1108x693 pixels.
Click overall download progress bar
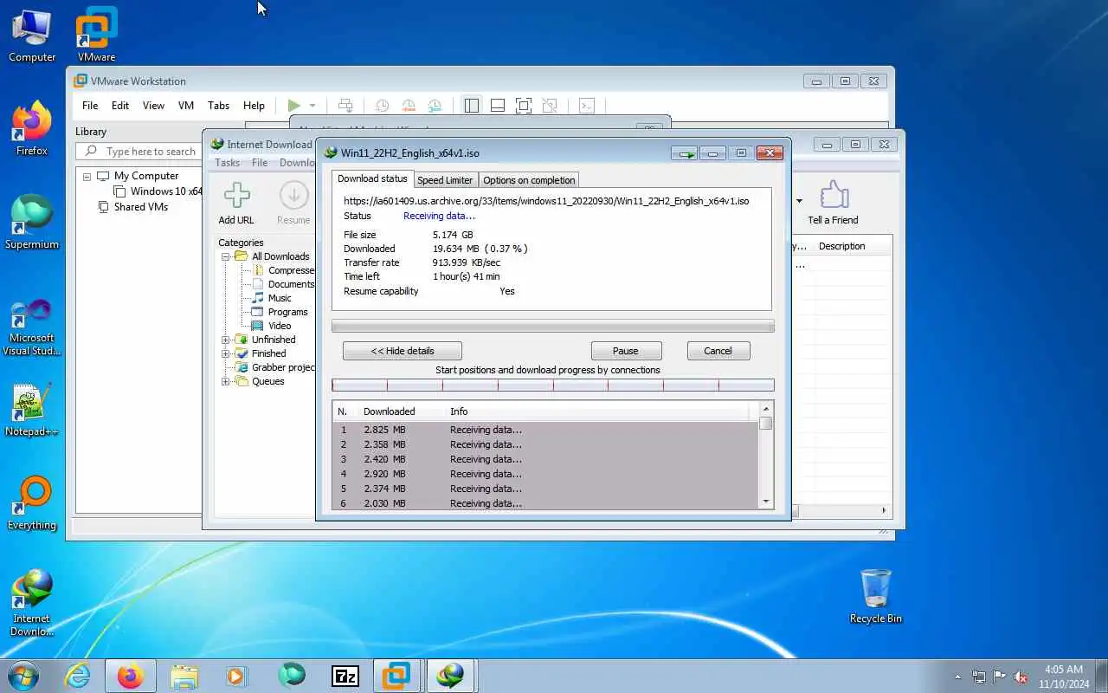tap(553, 327)
